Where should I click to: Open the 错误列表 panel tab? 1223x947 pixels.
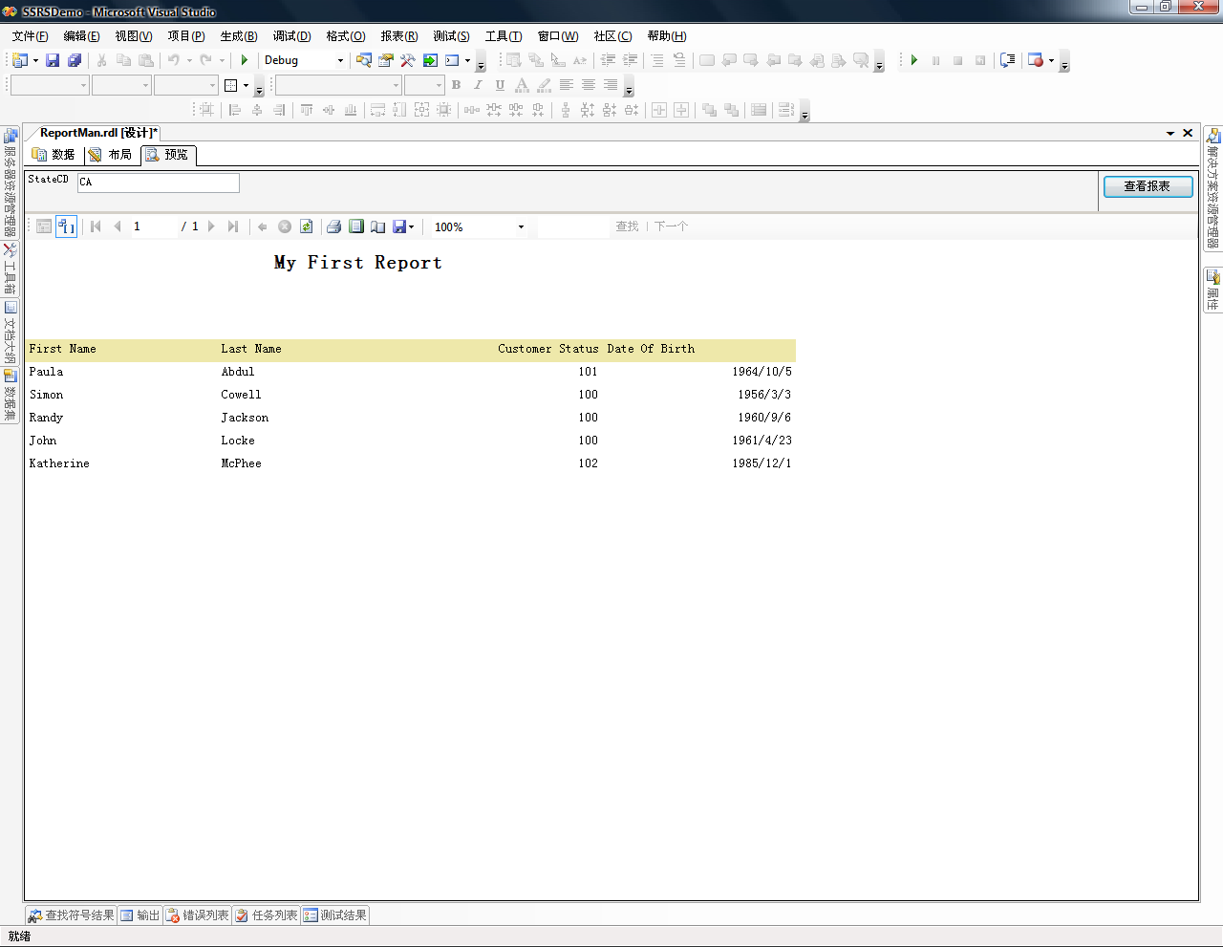[x=198, y=915]
